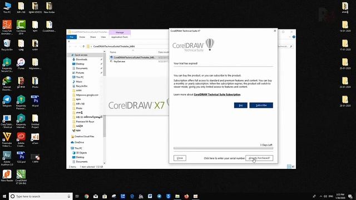
Task: Open 1222.psd file on desktop
Action: 21,157
